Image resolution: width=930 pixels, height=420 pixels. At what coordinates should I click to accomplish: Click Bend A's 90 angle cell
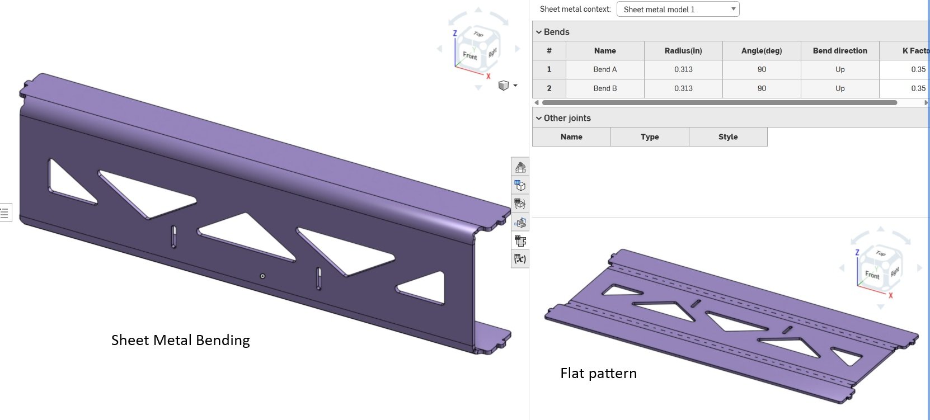click(x=762, y=69)
